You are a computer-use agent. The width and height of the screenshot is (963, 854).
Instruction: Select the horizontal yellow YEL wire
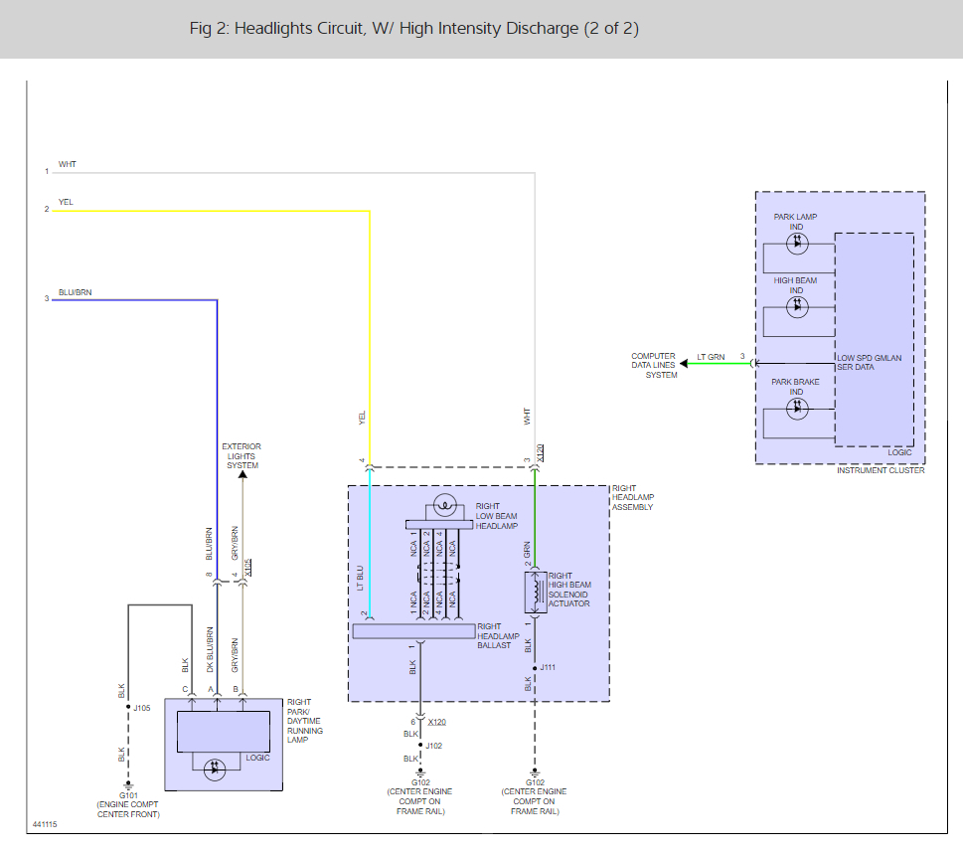209,211
